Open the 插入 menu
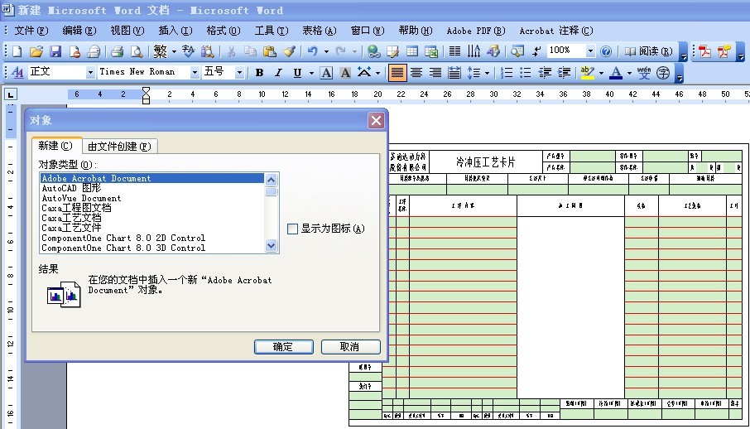This screenshot has height=429, width=750. coord(175,31)
